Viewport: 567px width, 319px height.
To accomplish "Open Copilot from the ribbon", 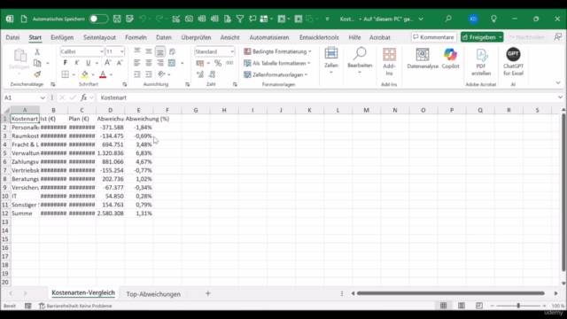I will point(450,58).
